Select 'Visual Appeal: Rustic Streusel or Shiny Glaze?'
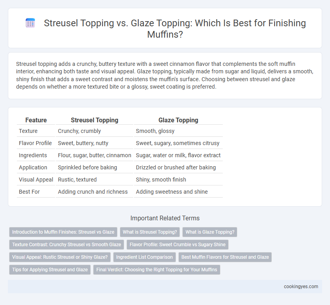The image size is (330, 305). pyautogui.click(x=60, y=257)
